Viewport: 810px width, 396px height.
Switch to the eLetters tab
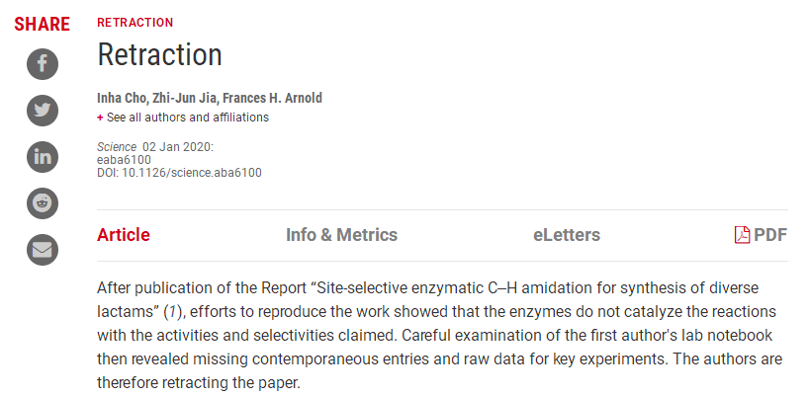click(x=566, y=235)
